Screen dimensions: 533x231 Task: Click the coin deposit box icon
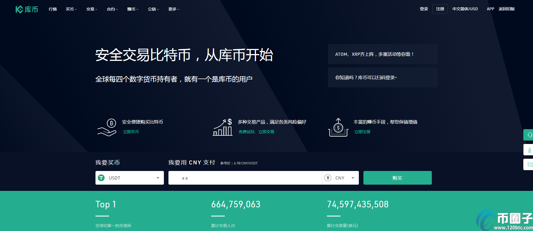[x=338, y=127]
